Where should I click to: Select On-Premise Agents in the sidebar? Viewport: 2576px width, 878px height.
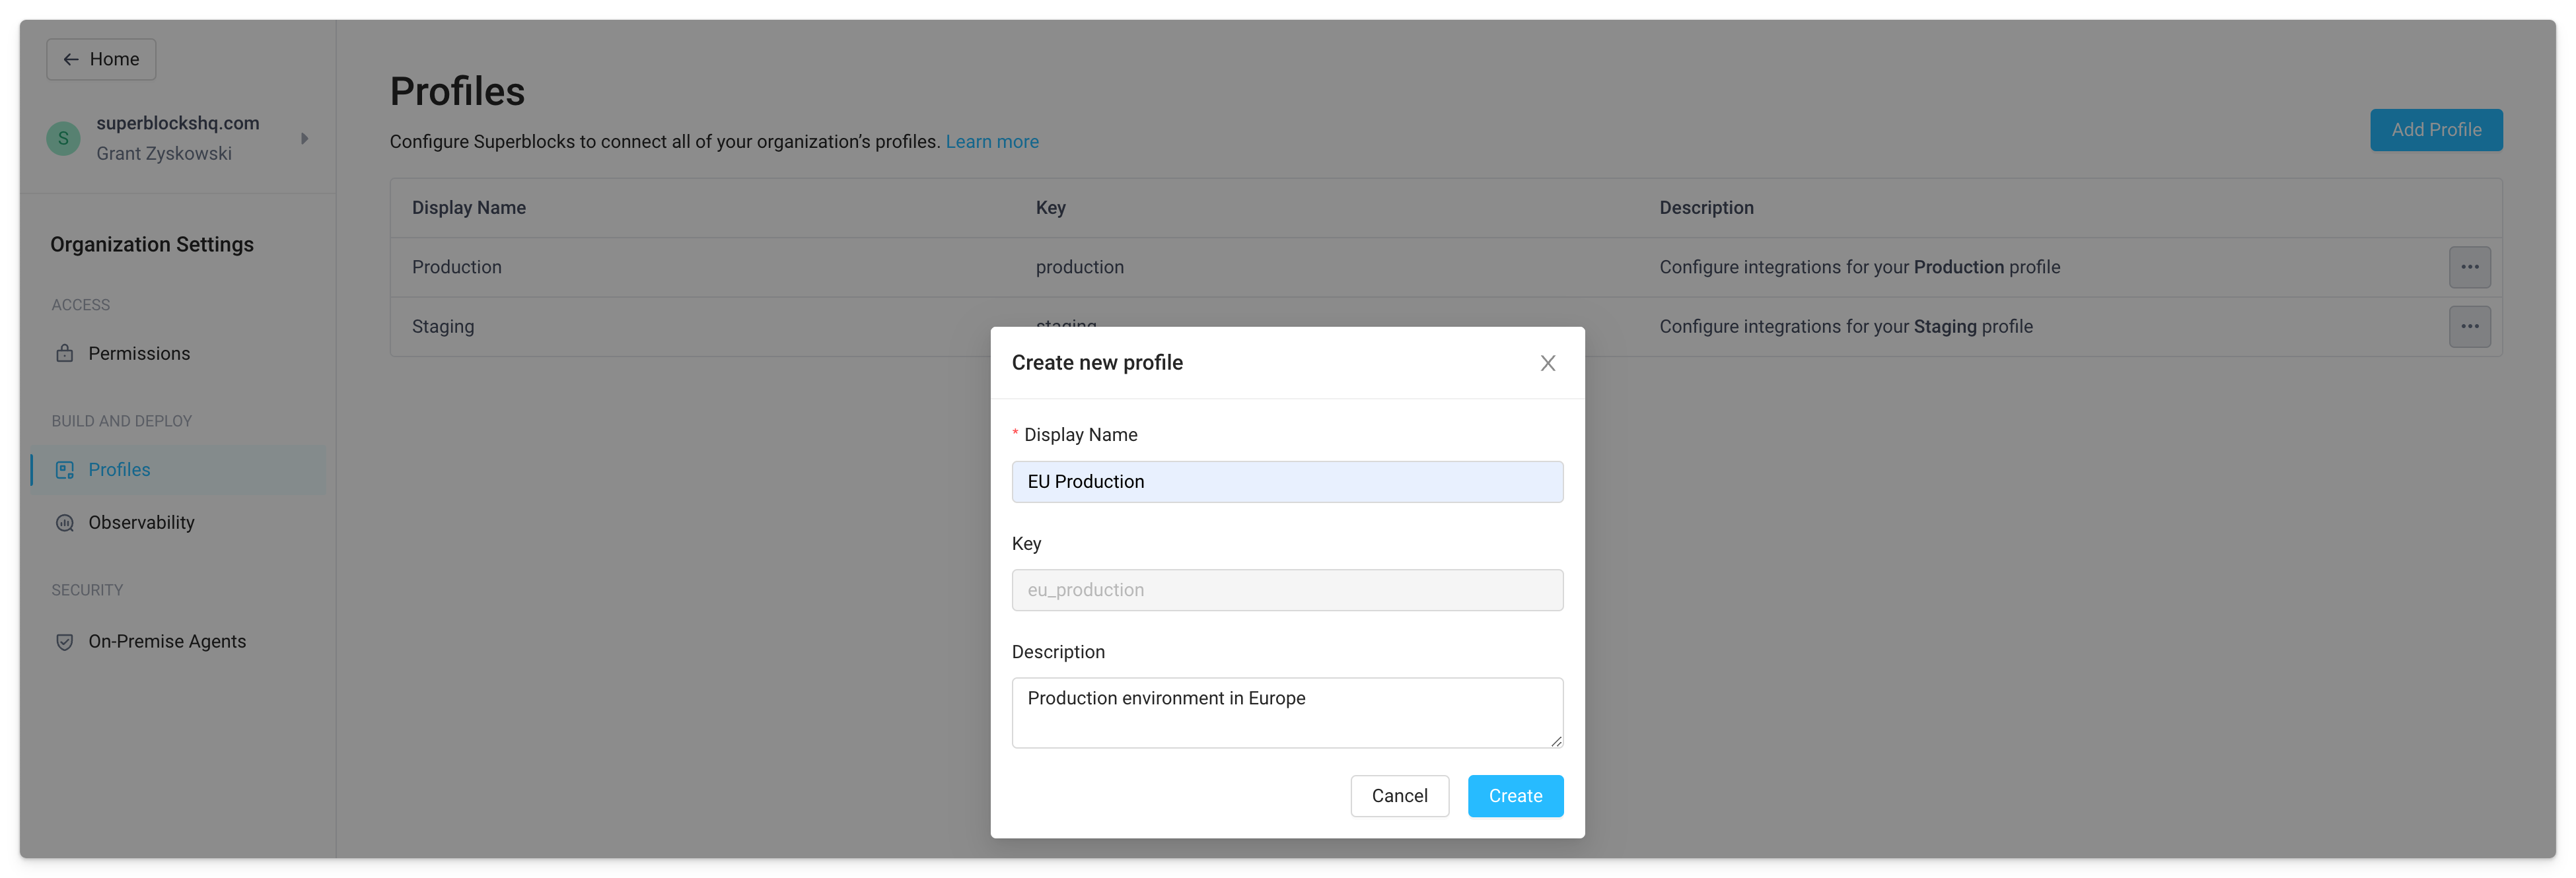pos(166,641)
